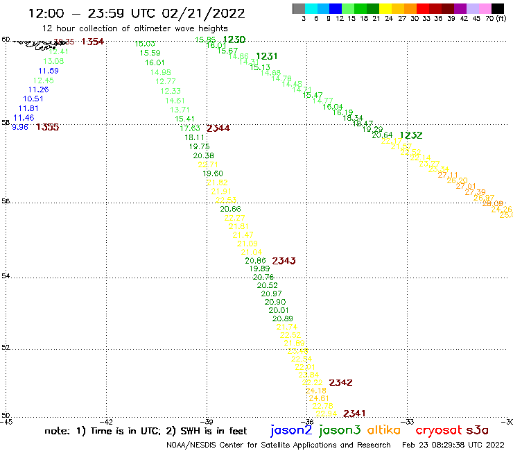The width and height of the screenshot is (513, 451).
Task: Select the wave height value 17.63
Action: click(190, 128)
